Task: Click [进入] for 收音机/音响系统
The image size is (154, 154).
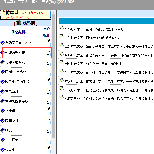Action: click(x=49, y=82)
